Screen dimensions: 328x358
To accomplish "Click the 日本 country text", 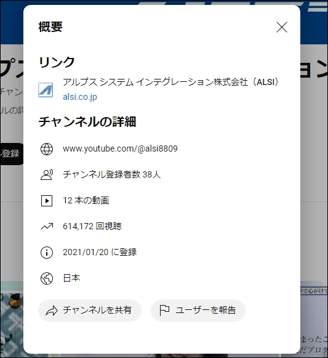I will tap(71, 279).
